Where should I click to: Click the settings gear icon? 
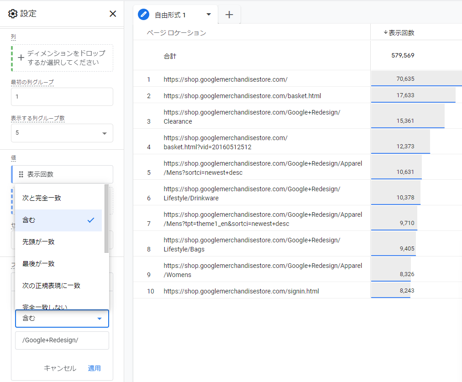pyautogui.click(x=13, y=14)
